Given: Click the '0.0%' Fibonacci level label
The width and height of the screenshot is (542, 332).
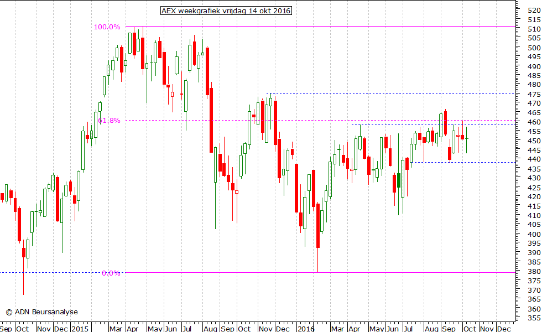Looking at the screenshot, I should [x=111, y=273].
